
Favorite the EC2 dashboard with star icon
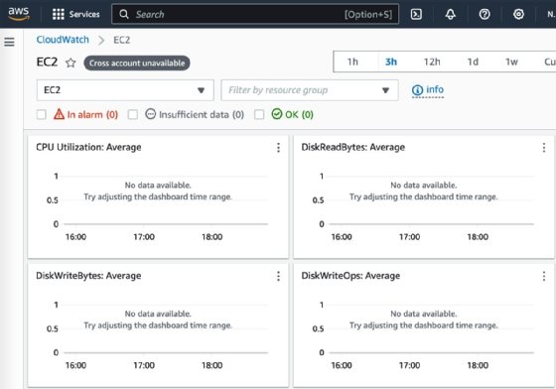click(x=70, y=63)
